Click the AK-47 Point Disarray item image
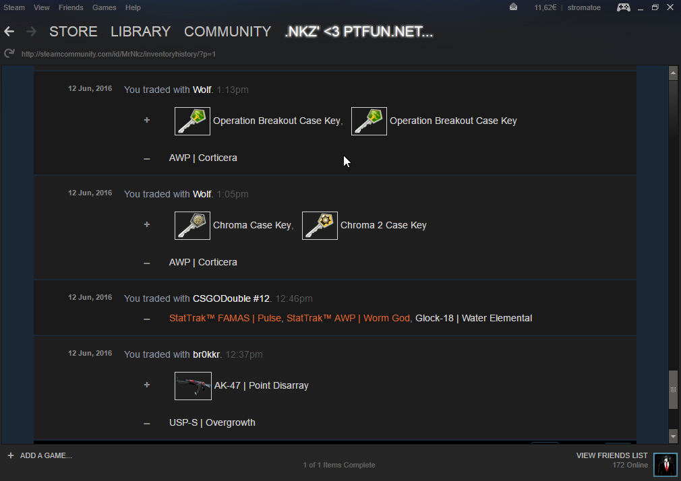Screen dimensions: 681x481 click(193, 386)
